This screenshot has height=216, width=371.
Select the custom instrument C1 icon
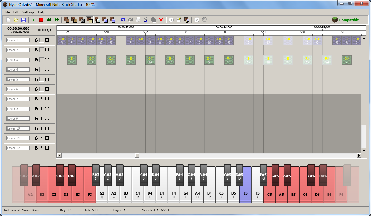pos(105,20)
